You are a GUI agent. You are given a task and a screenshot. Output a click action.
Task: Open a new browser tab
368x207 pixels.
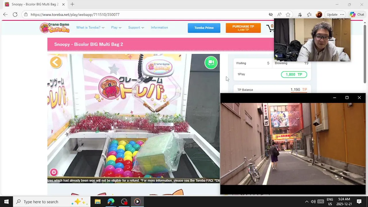click(72, 4)
